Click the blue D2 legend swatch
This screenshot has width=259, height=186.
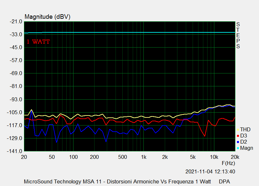[x=238, y=142]
